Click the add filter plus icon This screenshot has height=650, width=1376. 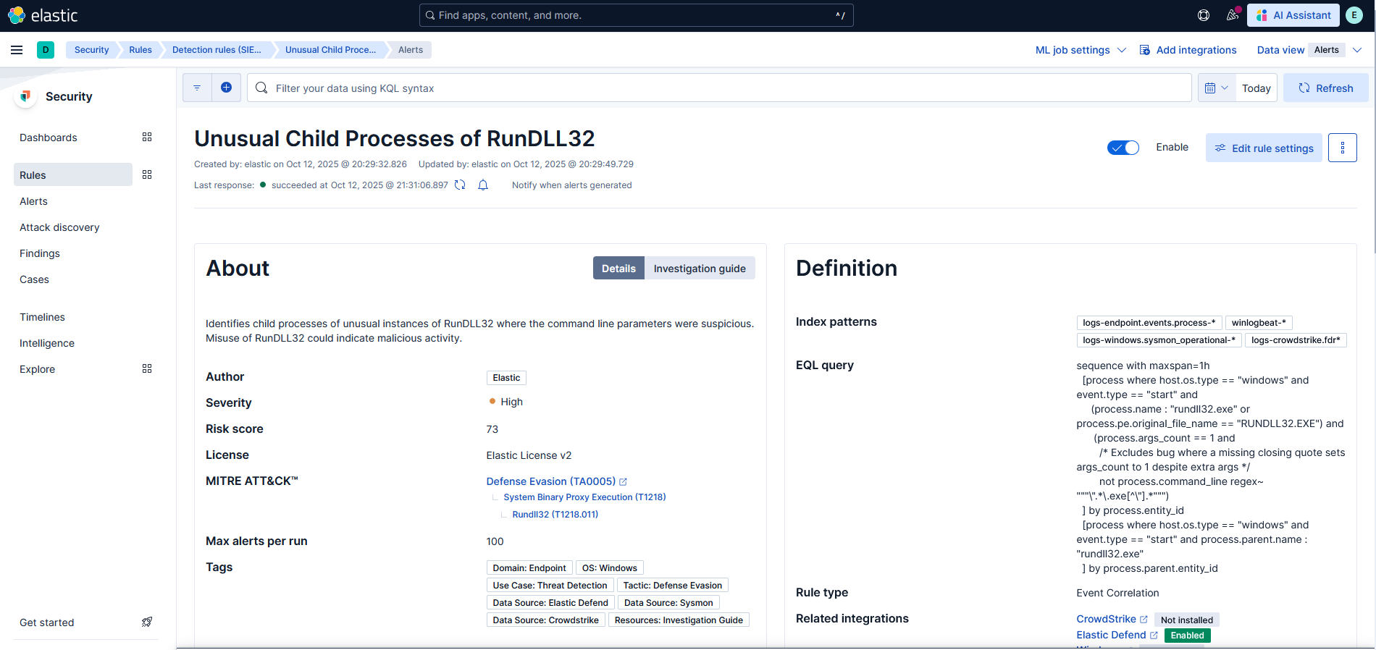click(x=226, y=88)
